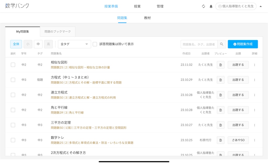Image resolution: width=268 pixels, height=164 pixels.
Task: Enable 誤答問題集は除いて表示 checkbox
Action: click(x=95, y=44)
